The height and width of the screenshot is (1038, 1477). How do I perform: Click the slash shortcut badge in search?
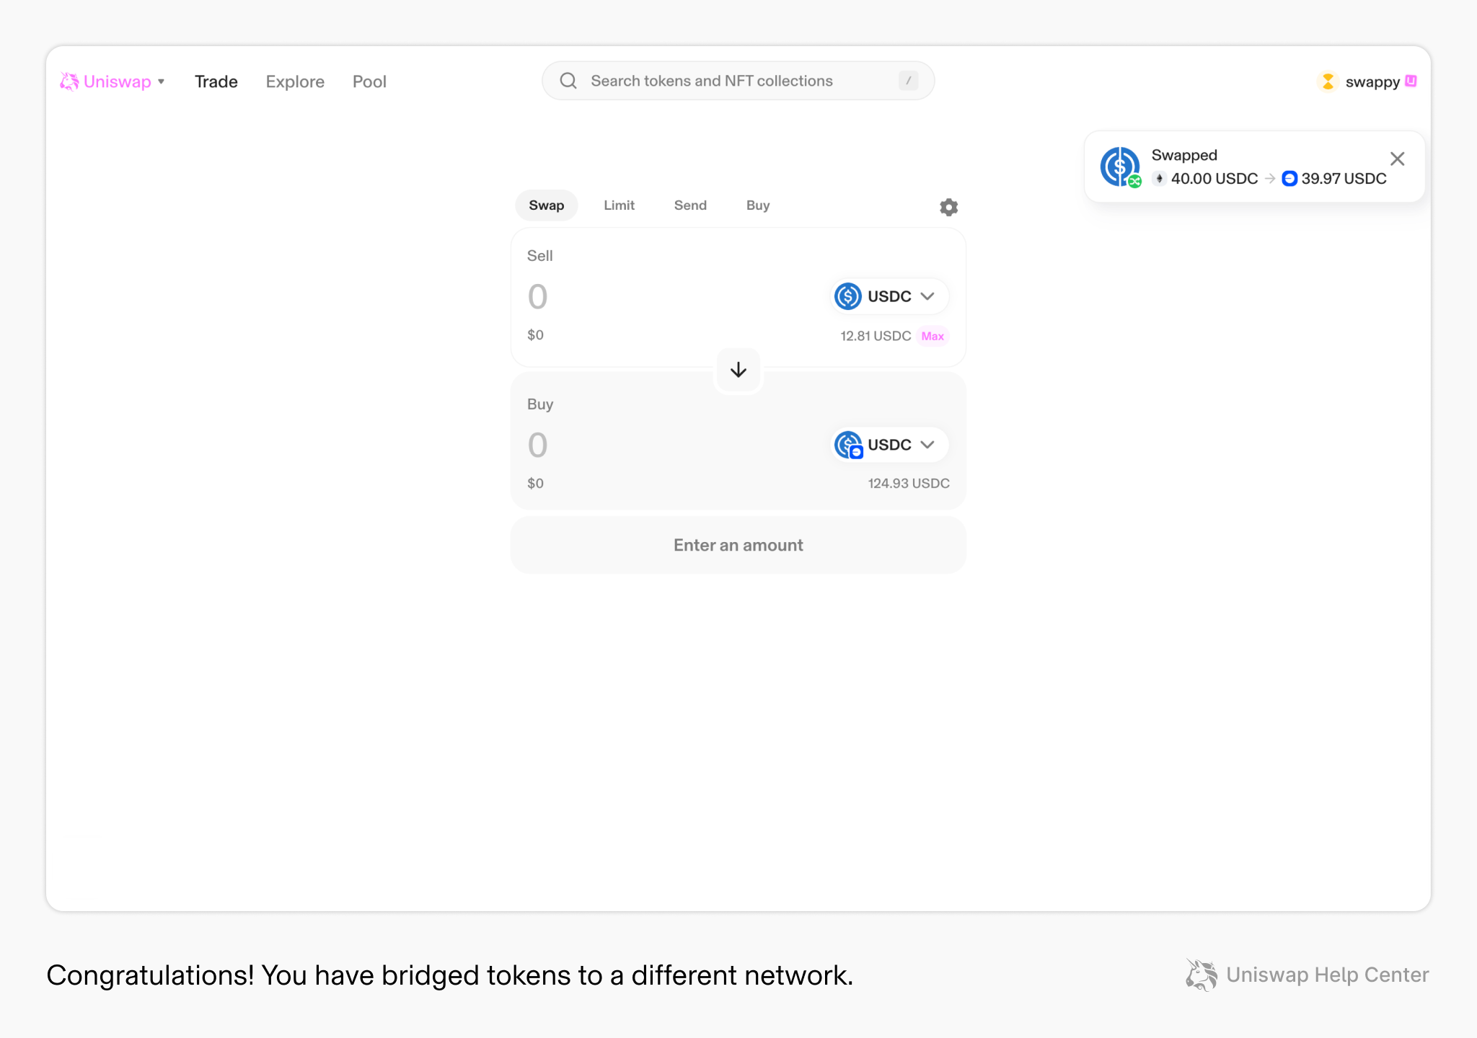point(908,81)
